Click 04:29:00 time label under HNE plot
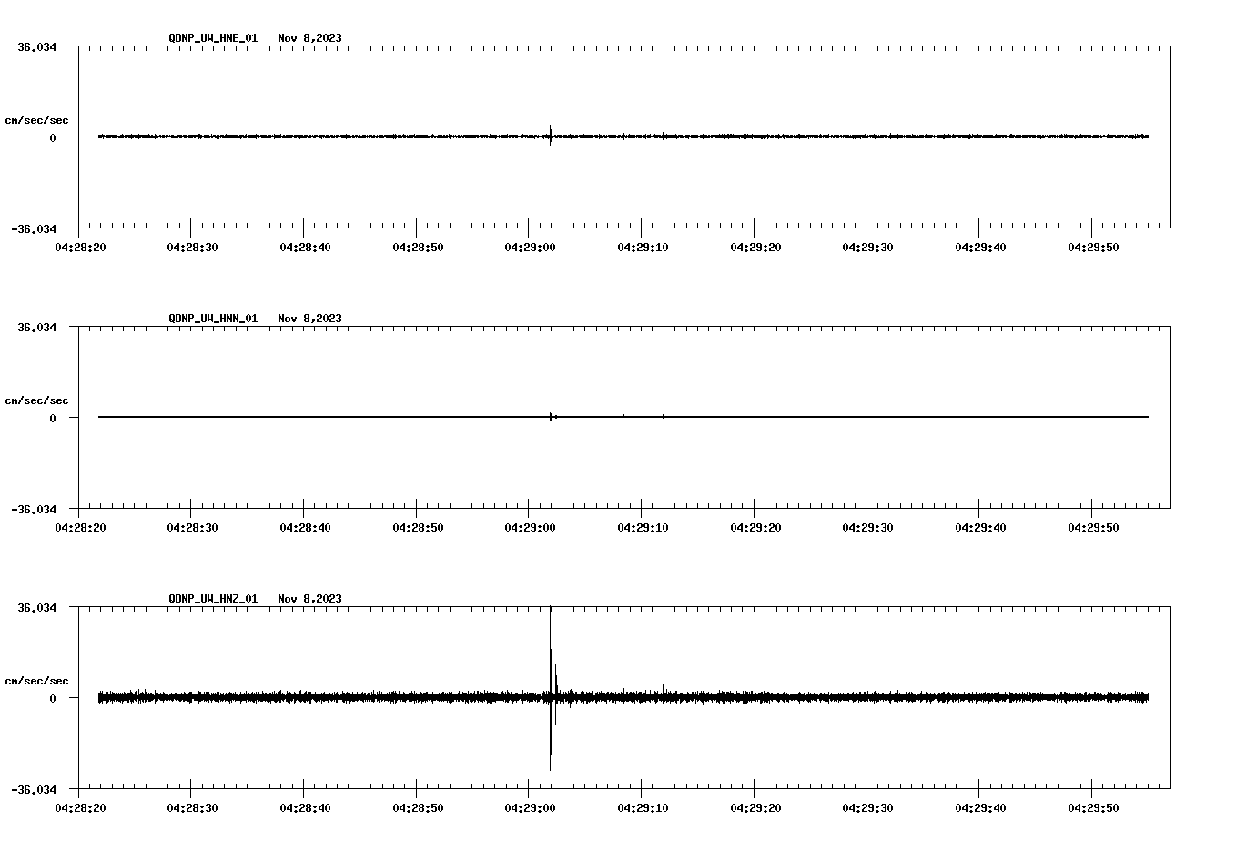The width and height of the screenshot is (1236, 841). point(531,247)
